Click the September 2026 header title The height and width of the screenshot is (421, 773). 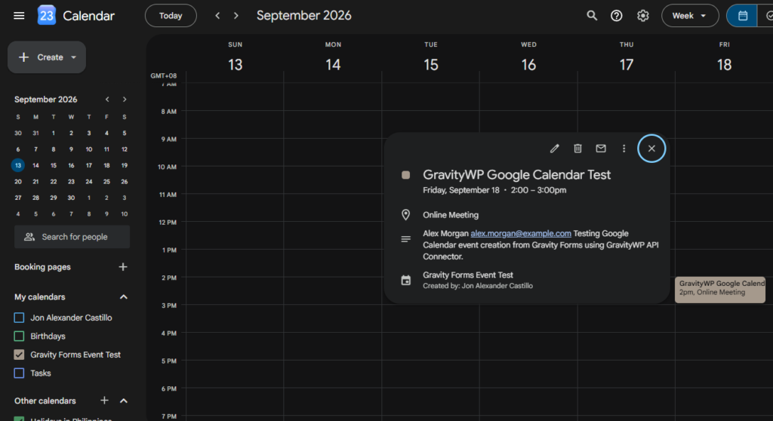click(303, 16)
